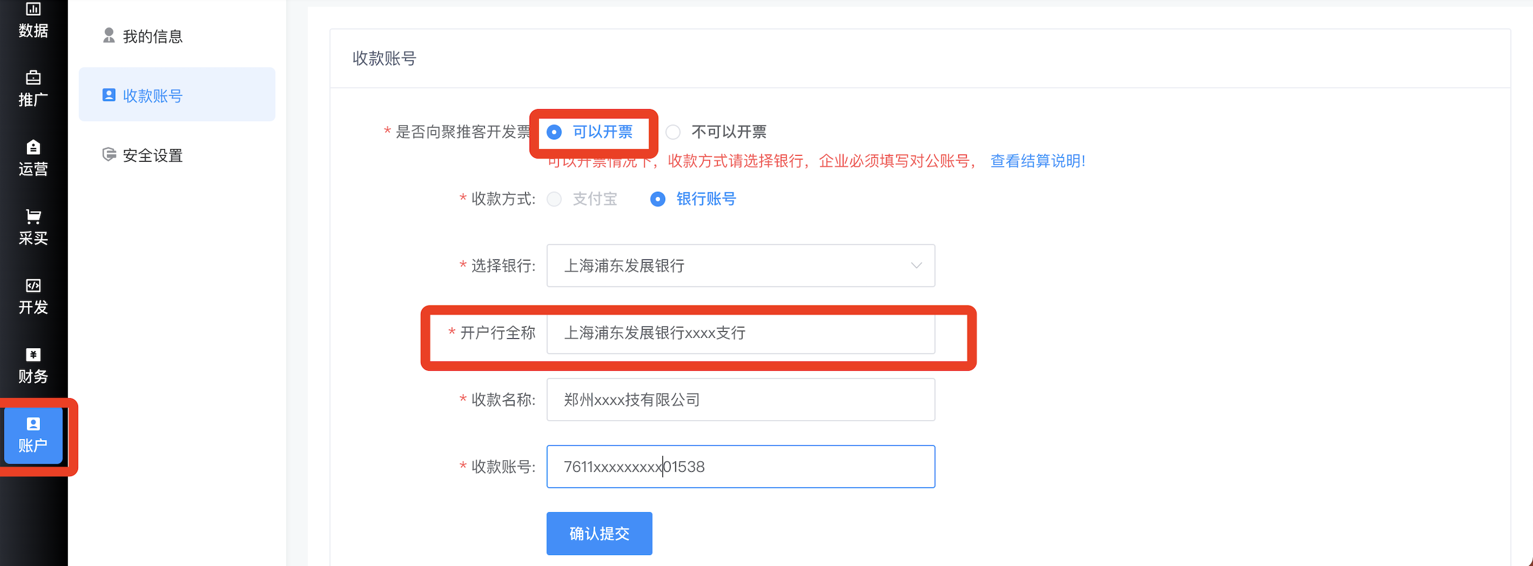Focus the 收款名称 text field
1533x566 pixels.
pyautogui.click(x=740, y=400)
